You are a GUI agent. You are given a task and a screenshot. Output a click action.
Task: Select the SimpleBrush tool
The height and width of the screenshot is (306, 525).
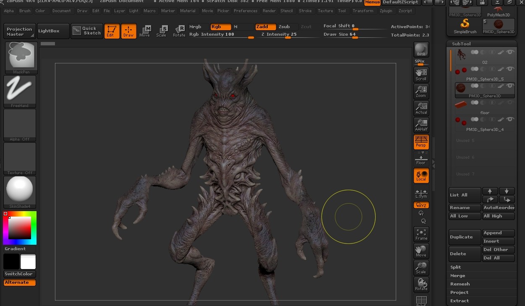click(465, 26)
